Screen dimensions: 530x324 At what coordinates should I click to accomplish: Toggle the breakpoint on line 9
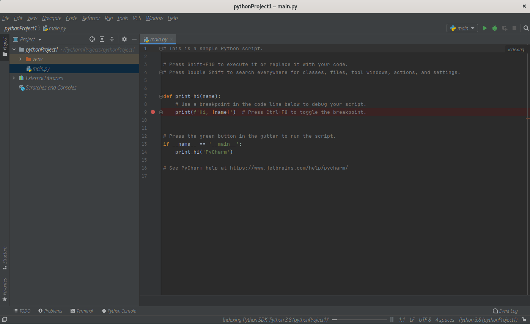(x=153, y=112)
